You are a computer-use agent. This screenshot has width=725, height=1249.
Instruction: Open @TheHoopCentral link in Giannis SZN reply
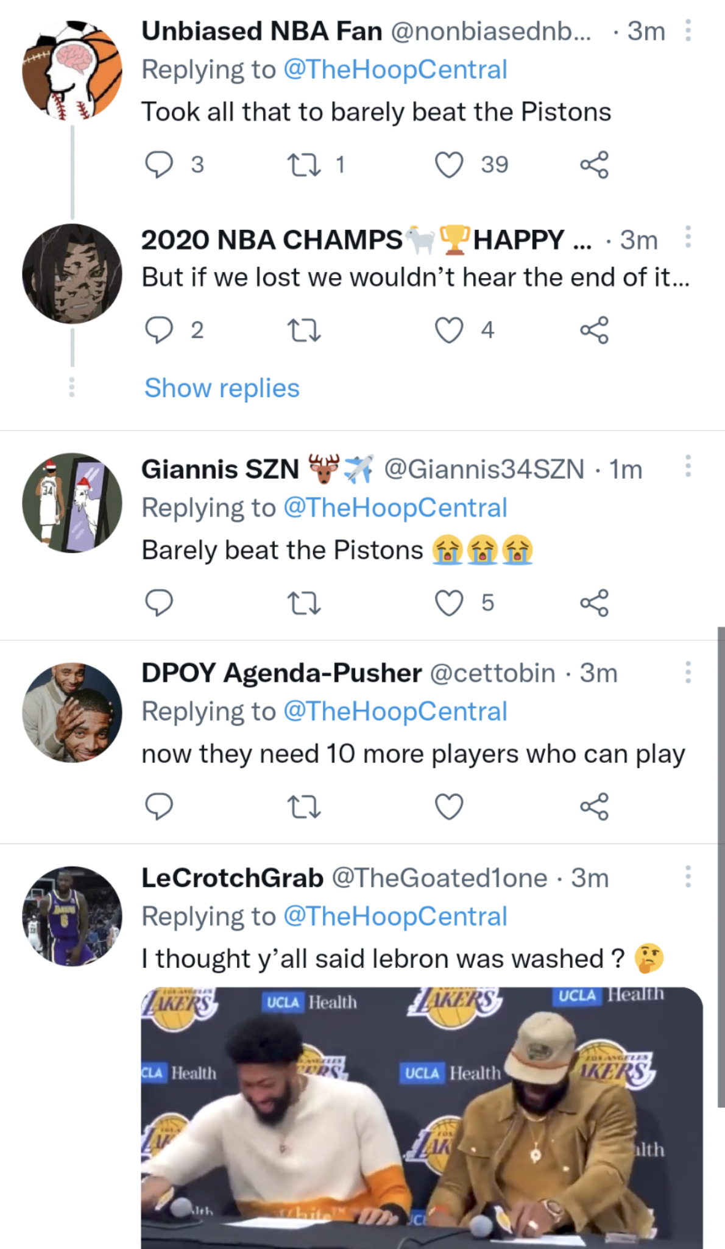pyautogui.click(x=395, y=507)
